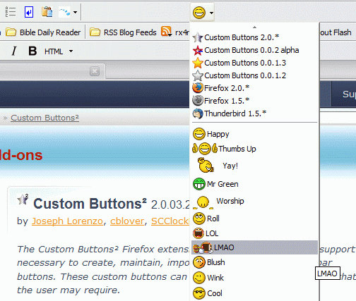Close the tab with the X button
The image size is (356, 301).
tap(95, 71)
